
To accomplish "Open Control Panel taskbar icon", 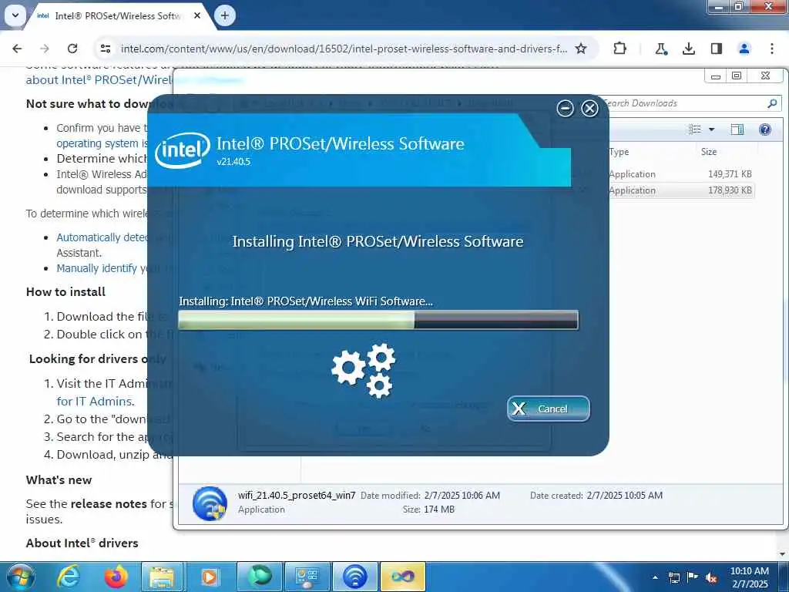I will pyautogui.click(x=307, y=577).
